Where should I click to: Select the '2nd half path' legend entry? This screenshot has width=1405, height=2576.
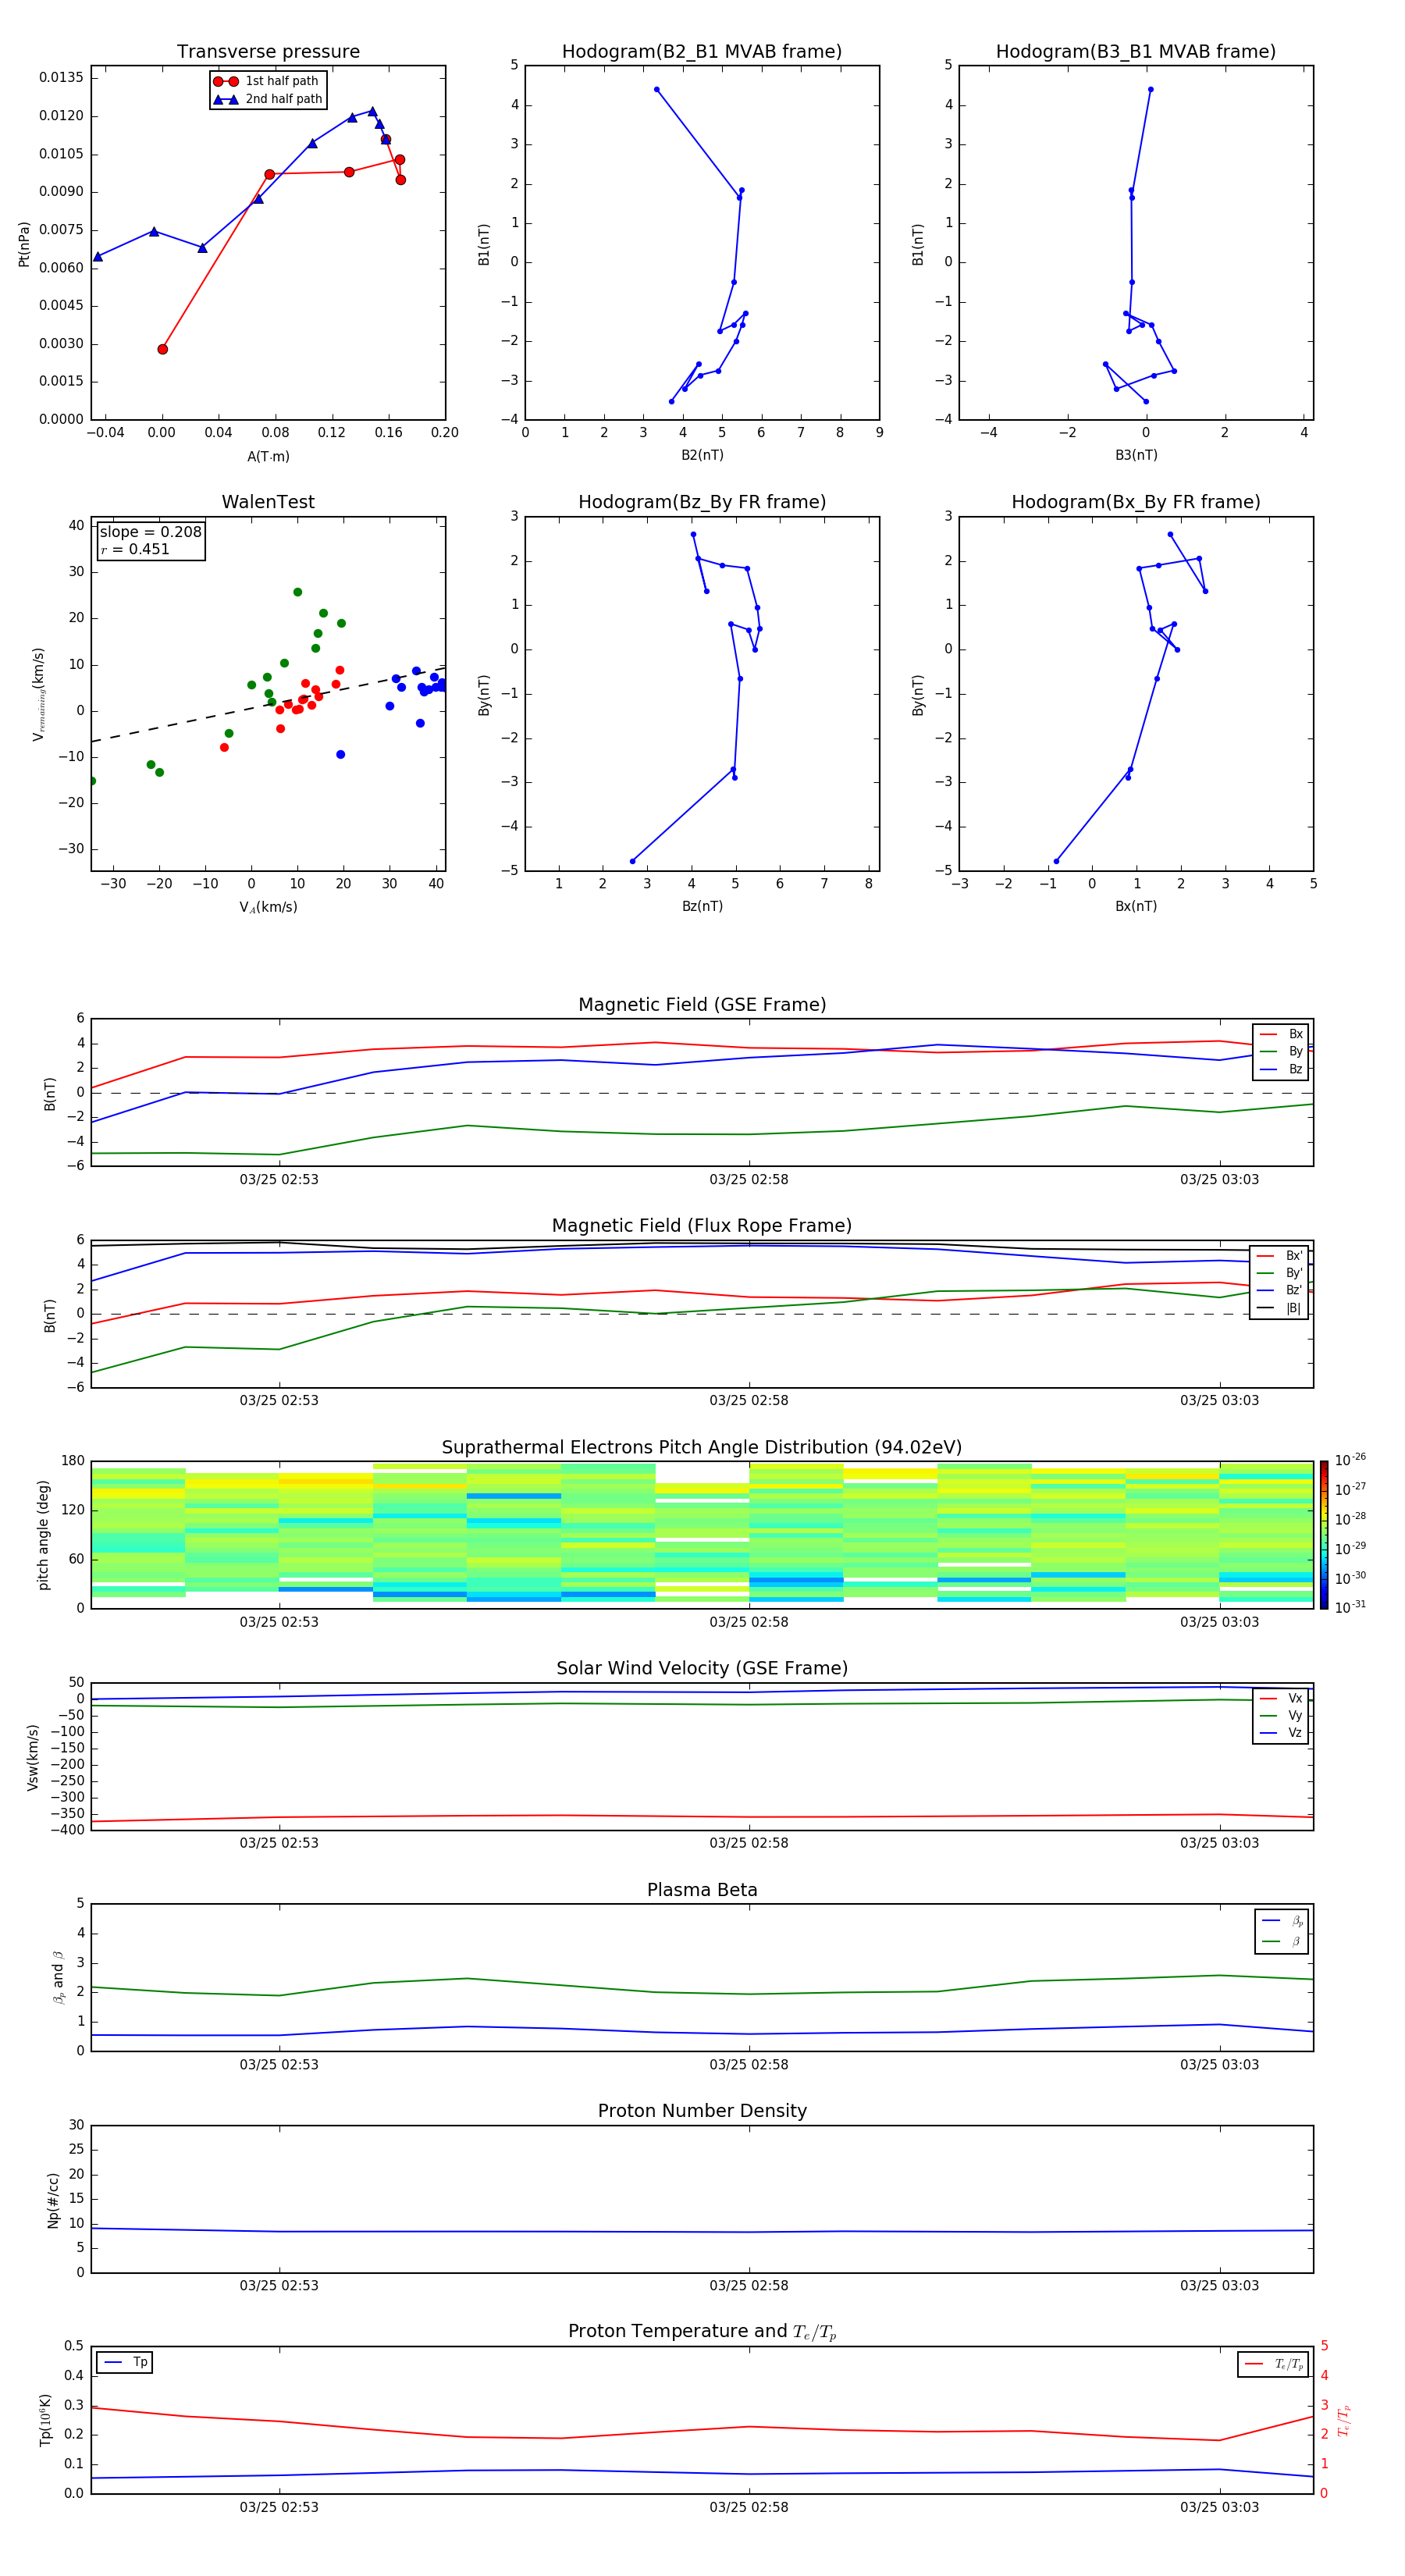[x=268, y=99]
